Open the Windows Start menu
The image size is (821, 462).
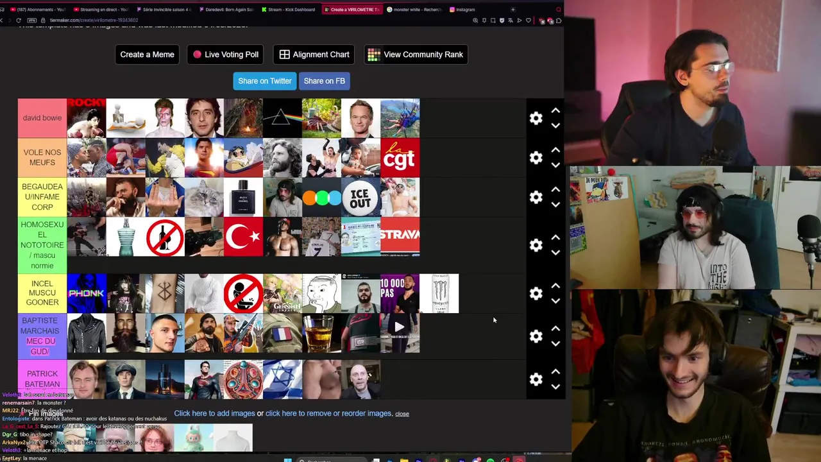click(287, 459)
